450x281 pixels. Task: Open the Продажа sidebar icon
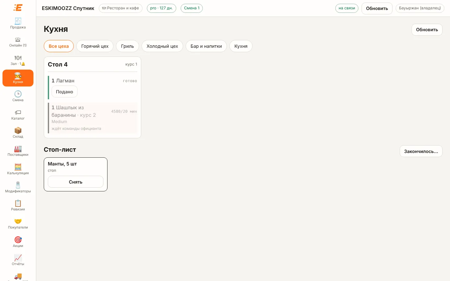click(x=18, y=21)
